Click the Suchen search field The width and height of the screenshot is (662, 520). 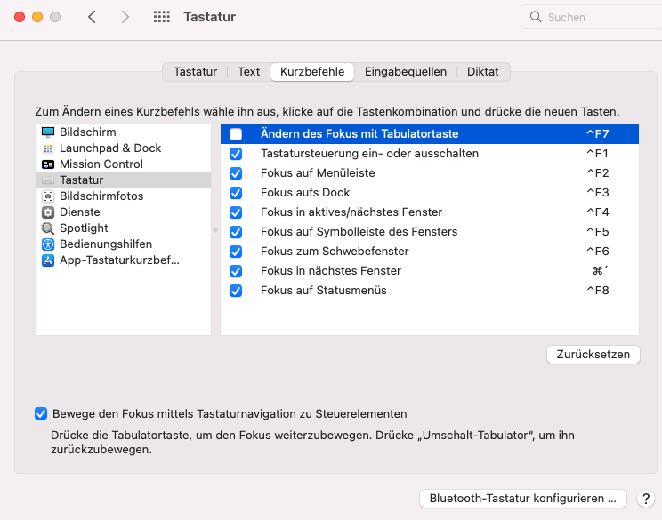592,17
